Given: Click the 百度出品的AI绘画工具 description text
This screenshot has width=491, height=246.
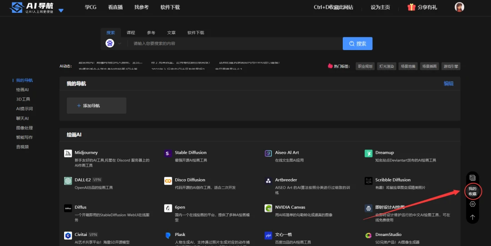Looking at the screenshot, I should coord(293,242).
